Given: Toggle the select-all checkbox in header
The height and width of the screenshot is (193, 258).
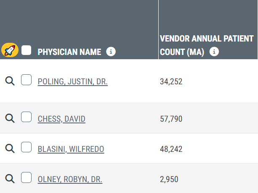Looking at the screenshot, I should pos(27,50).
